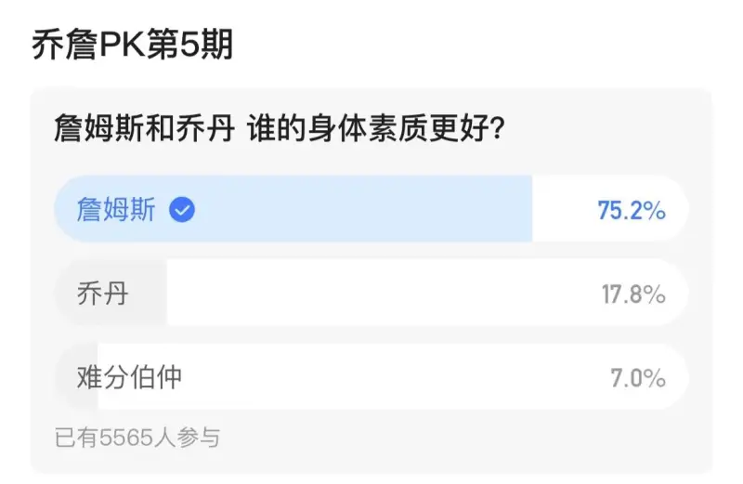Click the poll question 谁的身体素质更好

[x=377, y=128]
